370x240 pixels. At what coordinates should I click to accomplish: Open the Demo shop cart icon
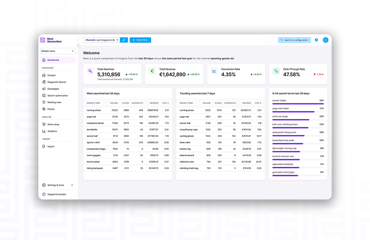pyautogui.click(x=44, y=124)
